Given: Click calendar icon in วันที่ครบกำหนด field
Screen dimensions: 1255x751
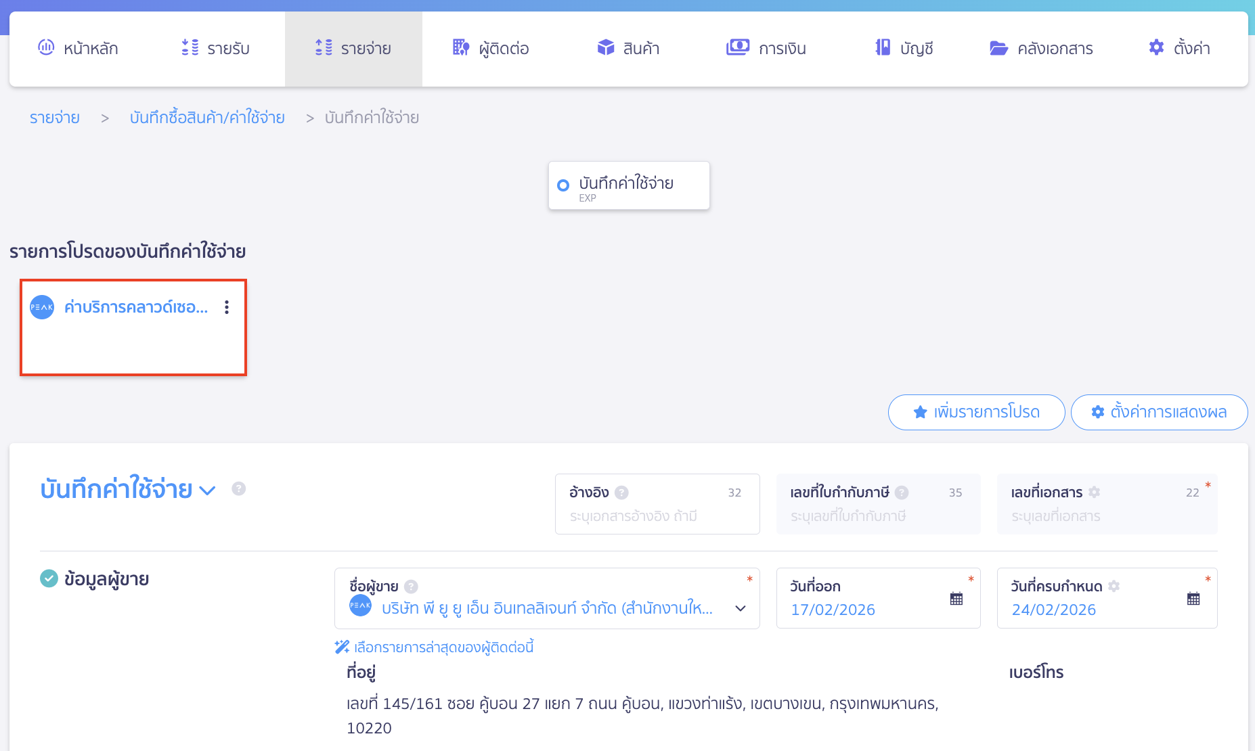Looking at the screenshot, I should tap(1193, 599).
